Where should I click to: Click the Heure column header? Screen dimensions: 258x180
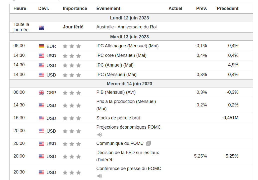20,8
